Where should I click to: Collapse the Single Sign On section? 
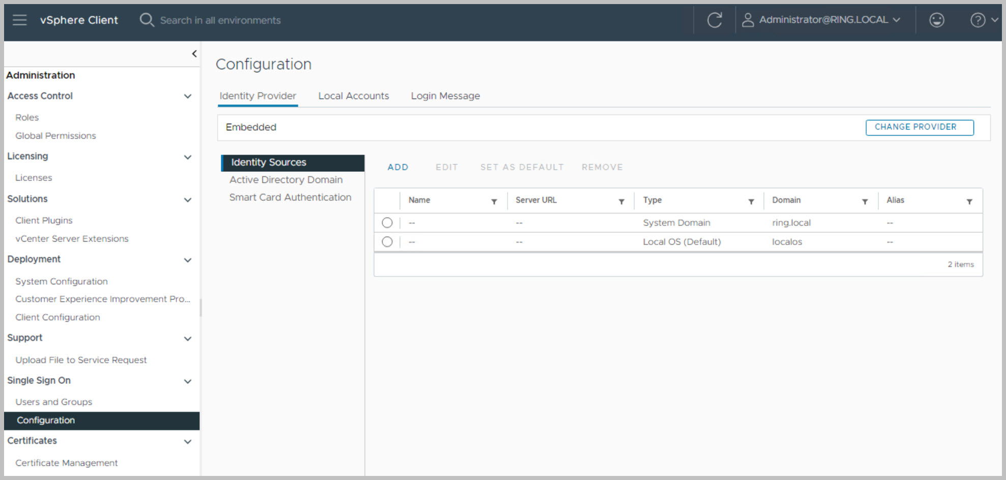[188, 381]
